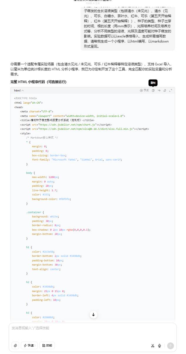Image resolution: width=186 pixels, height=354 pixels.
Task: Click the user's message bubble
Action: [127, 26]
